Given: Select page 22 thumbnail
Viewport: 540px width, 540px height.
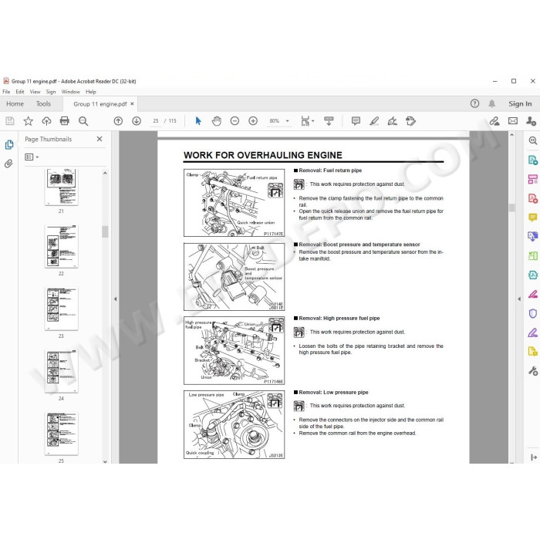Looking at the screenshot, I should 61,246.
